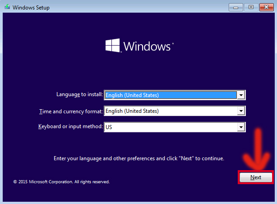Click the 'Enter your language and other preferences' text
The width and height of the screenshot is (277, 204).
click(x=139, y=158)
